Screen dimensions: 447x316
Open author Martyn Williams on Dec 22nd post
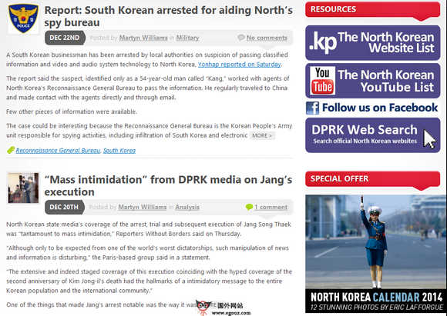[x=143, y=38]
